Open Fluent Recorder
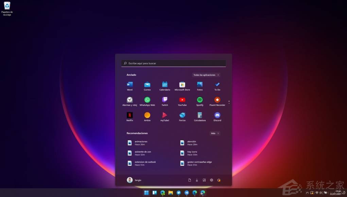Viewport: 347px width, 197px height. pyautogui.click(x=217, y=102)
